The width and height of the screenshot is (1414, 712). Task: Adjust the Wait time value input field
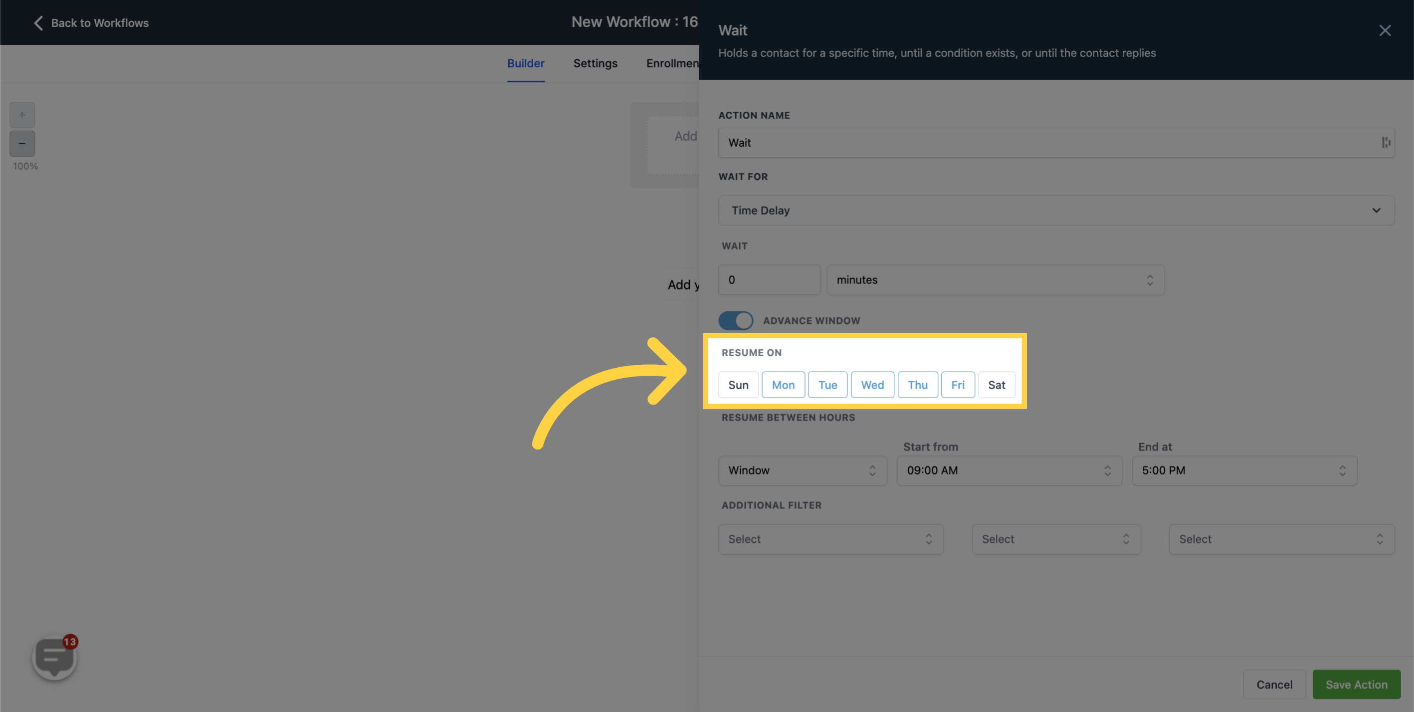769,279
